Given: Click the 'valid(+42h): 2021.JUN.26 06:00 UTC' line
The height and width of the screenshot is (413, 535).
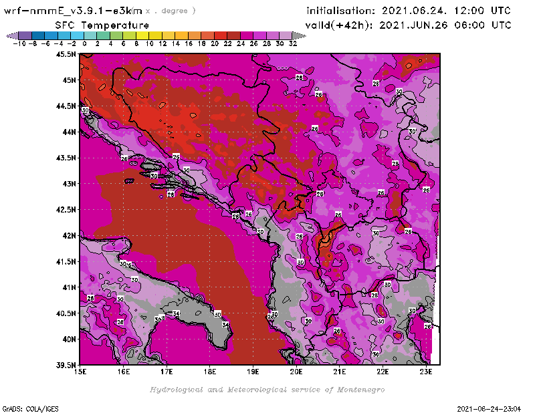Looking at the screenshot, I should [x=408, y=25].
